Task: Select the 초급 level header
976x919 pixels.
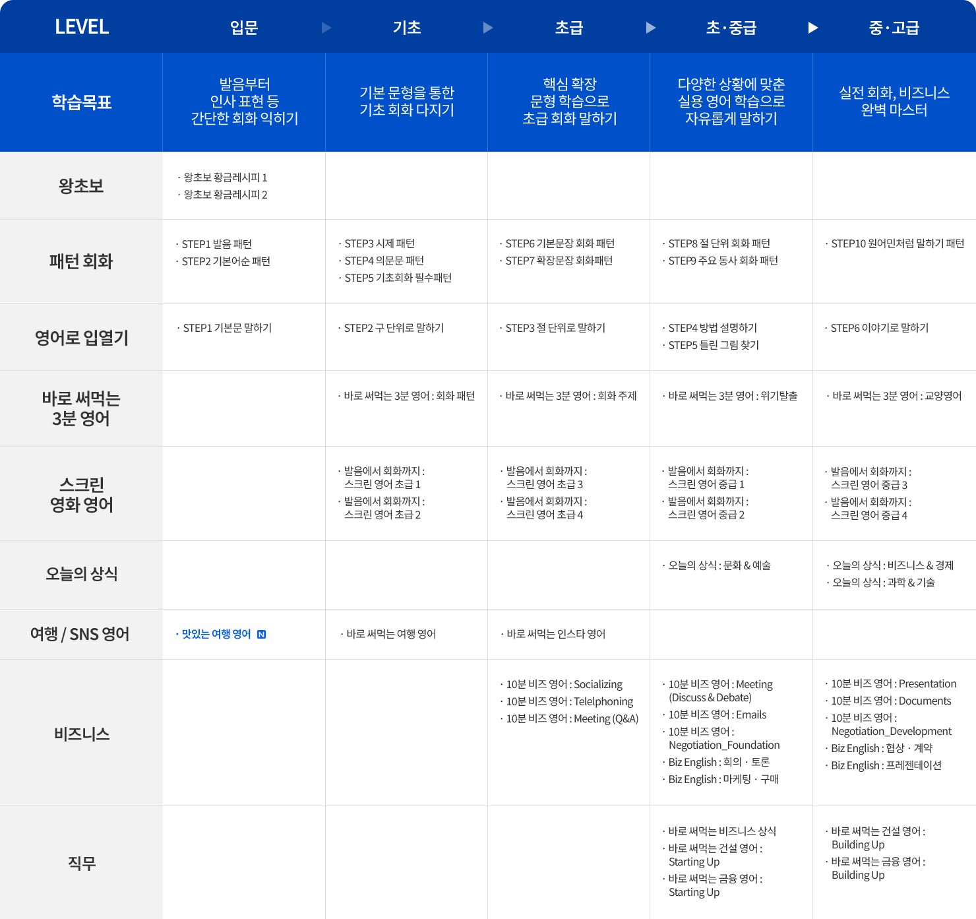Action: (x=569, y=28)
